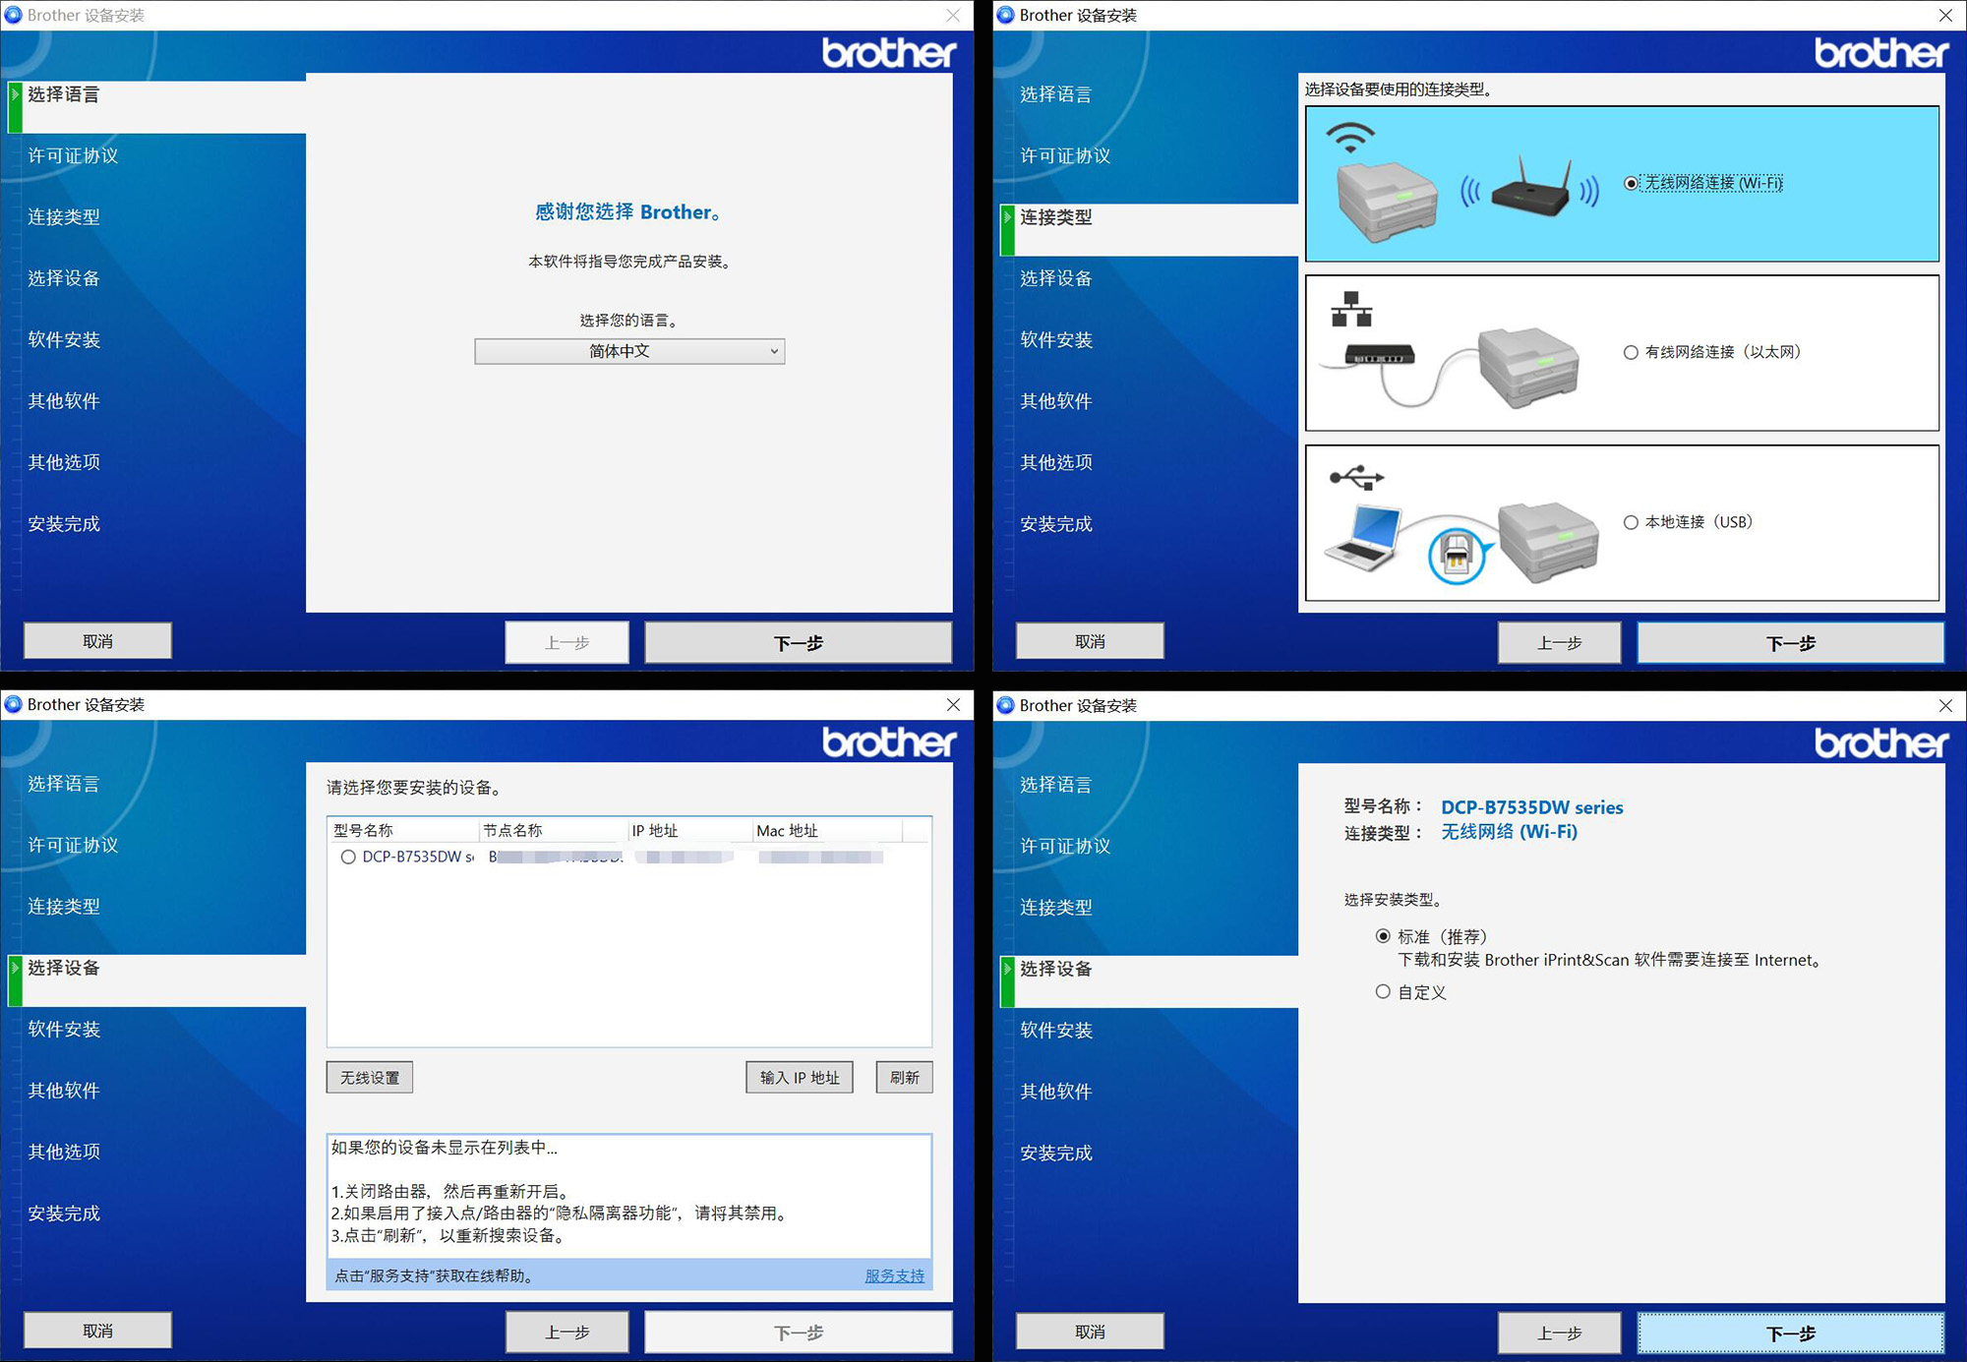Click the 连接类型 sidebar step
The image size is (1967, 1362).
1056,217
